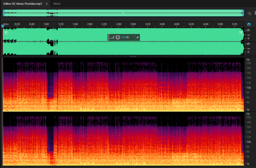Image resolution: width=256 pixels, height=168 pixels.
Task: Click the dotted divider between waveform and spectrogram
Action: (x=133, y=56)
